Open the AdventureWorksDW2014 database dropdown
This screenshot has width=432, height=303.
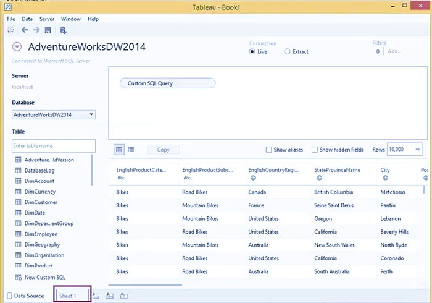tap(54, 115)
